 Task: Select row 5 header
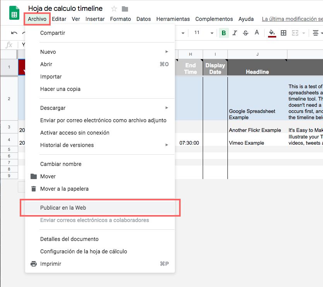(9, 149)
